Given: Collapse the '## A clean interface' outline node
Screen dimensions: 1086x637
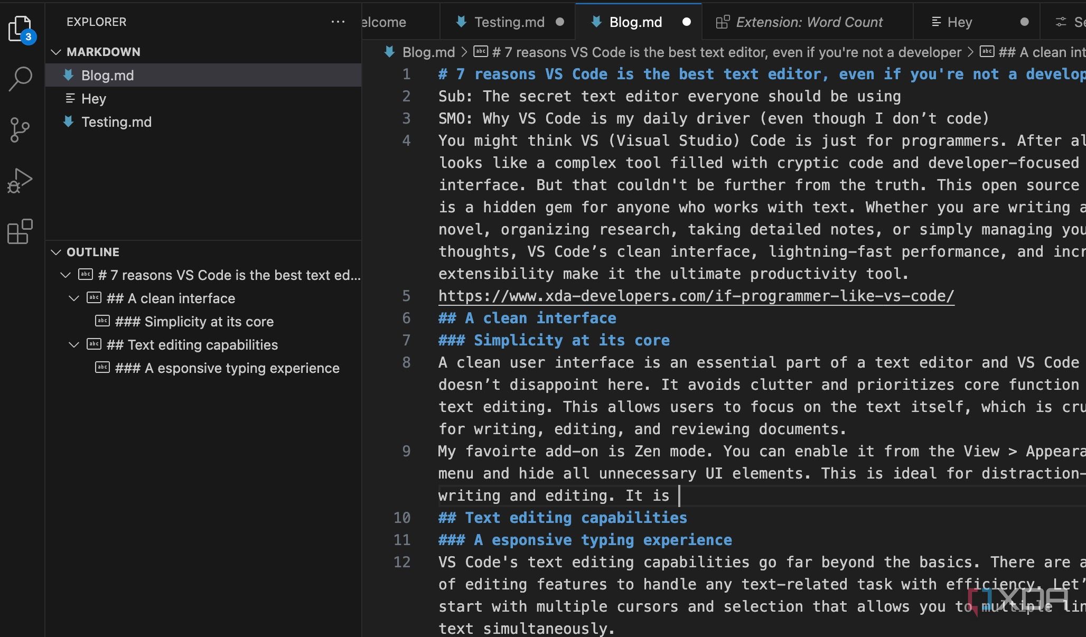Looking at the screenshot, I should [73, 298].
